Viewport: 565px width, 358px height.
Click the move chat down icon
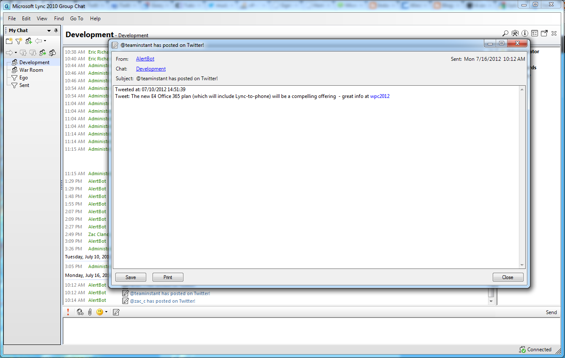point(33,53)
